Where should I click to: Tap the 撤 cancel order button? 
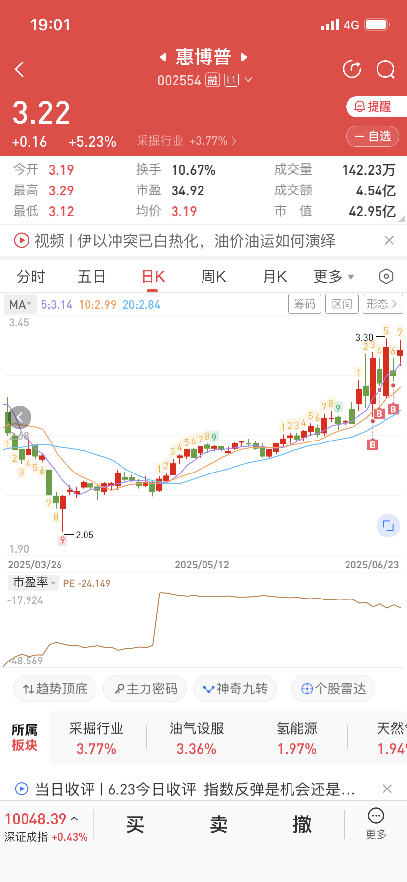pos(302,824)
